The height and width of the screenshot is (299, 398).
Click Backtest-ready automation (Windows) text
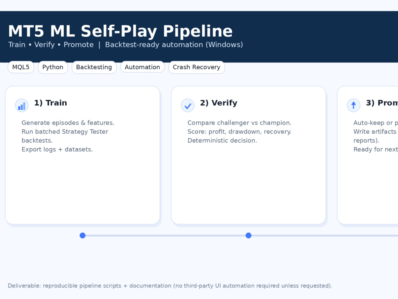click(174, 45)
